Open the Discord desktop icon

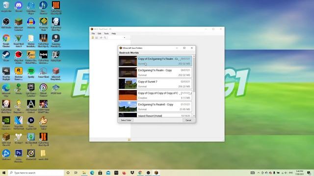pos(19,6)
